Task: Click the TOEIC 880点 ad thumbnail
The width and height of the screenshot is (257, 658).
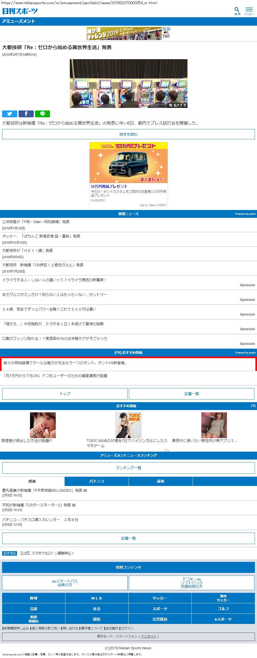Action: coord(128,425)
